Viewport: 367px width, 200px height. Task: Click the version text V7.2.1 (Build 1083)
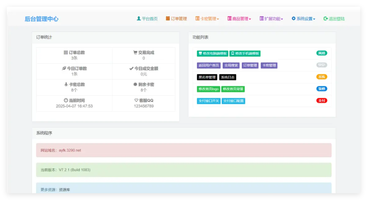[75, 170]
